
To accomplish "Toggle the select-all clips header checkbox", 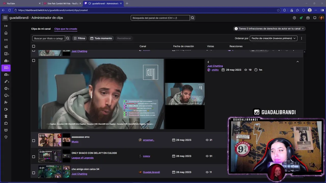I will [x=34, y=46].
